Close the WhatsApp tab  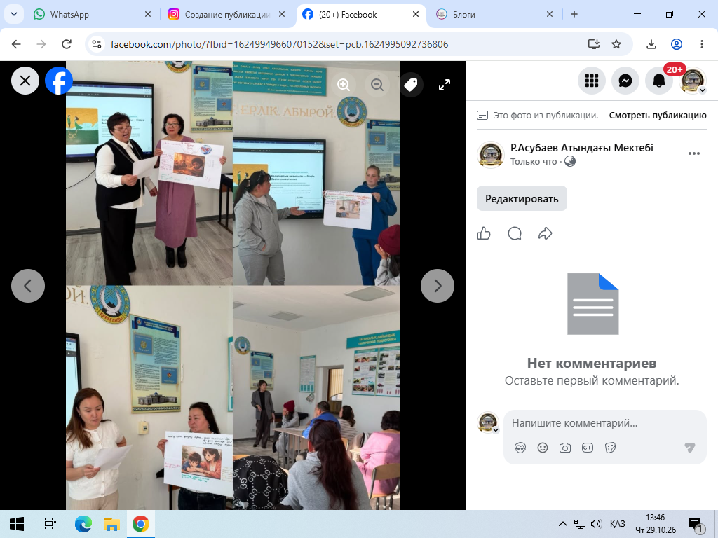coord(148,14)
